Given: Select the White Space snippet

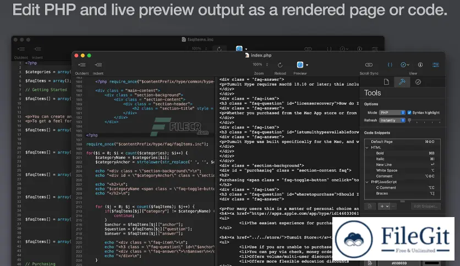Looking at the screenshot, I should pos(402,170).
